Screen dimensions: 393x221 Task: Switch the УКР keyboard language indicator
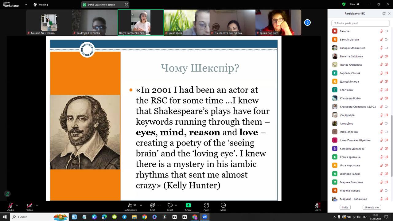[x=365, y=217]
